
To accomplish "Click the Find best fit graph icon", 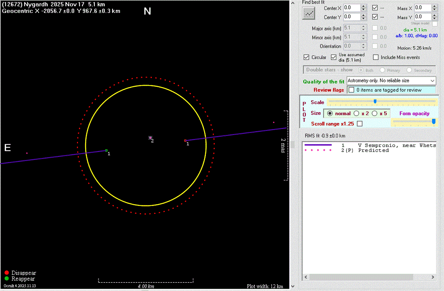I will pyautogui.click(x=309, y=13).
